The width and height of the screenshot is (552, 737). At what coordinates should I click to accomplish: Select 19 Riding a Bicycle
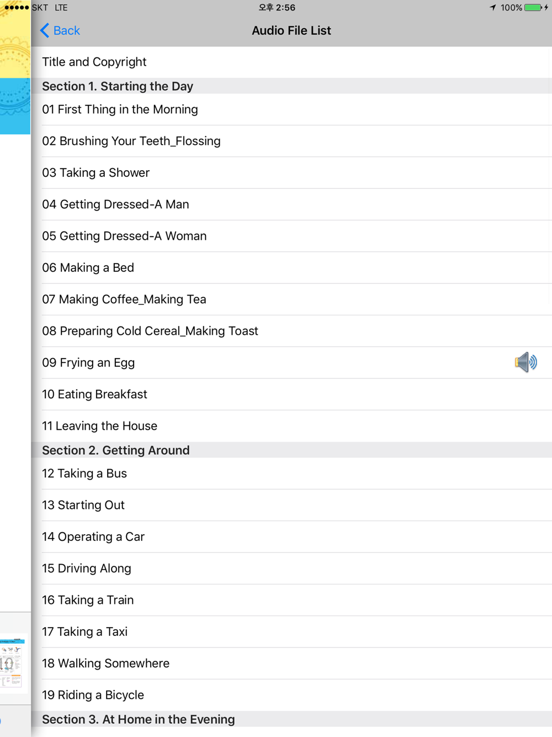click(x=291, y=695)
